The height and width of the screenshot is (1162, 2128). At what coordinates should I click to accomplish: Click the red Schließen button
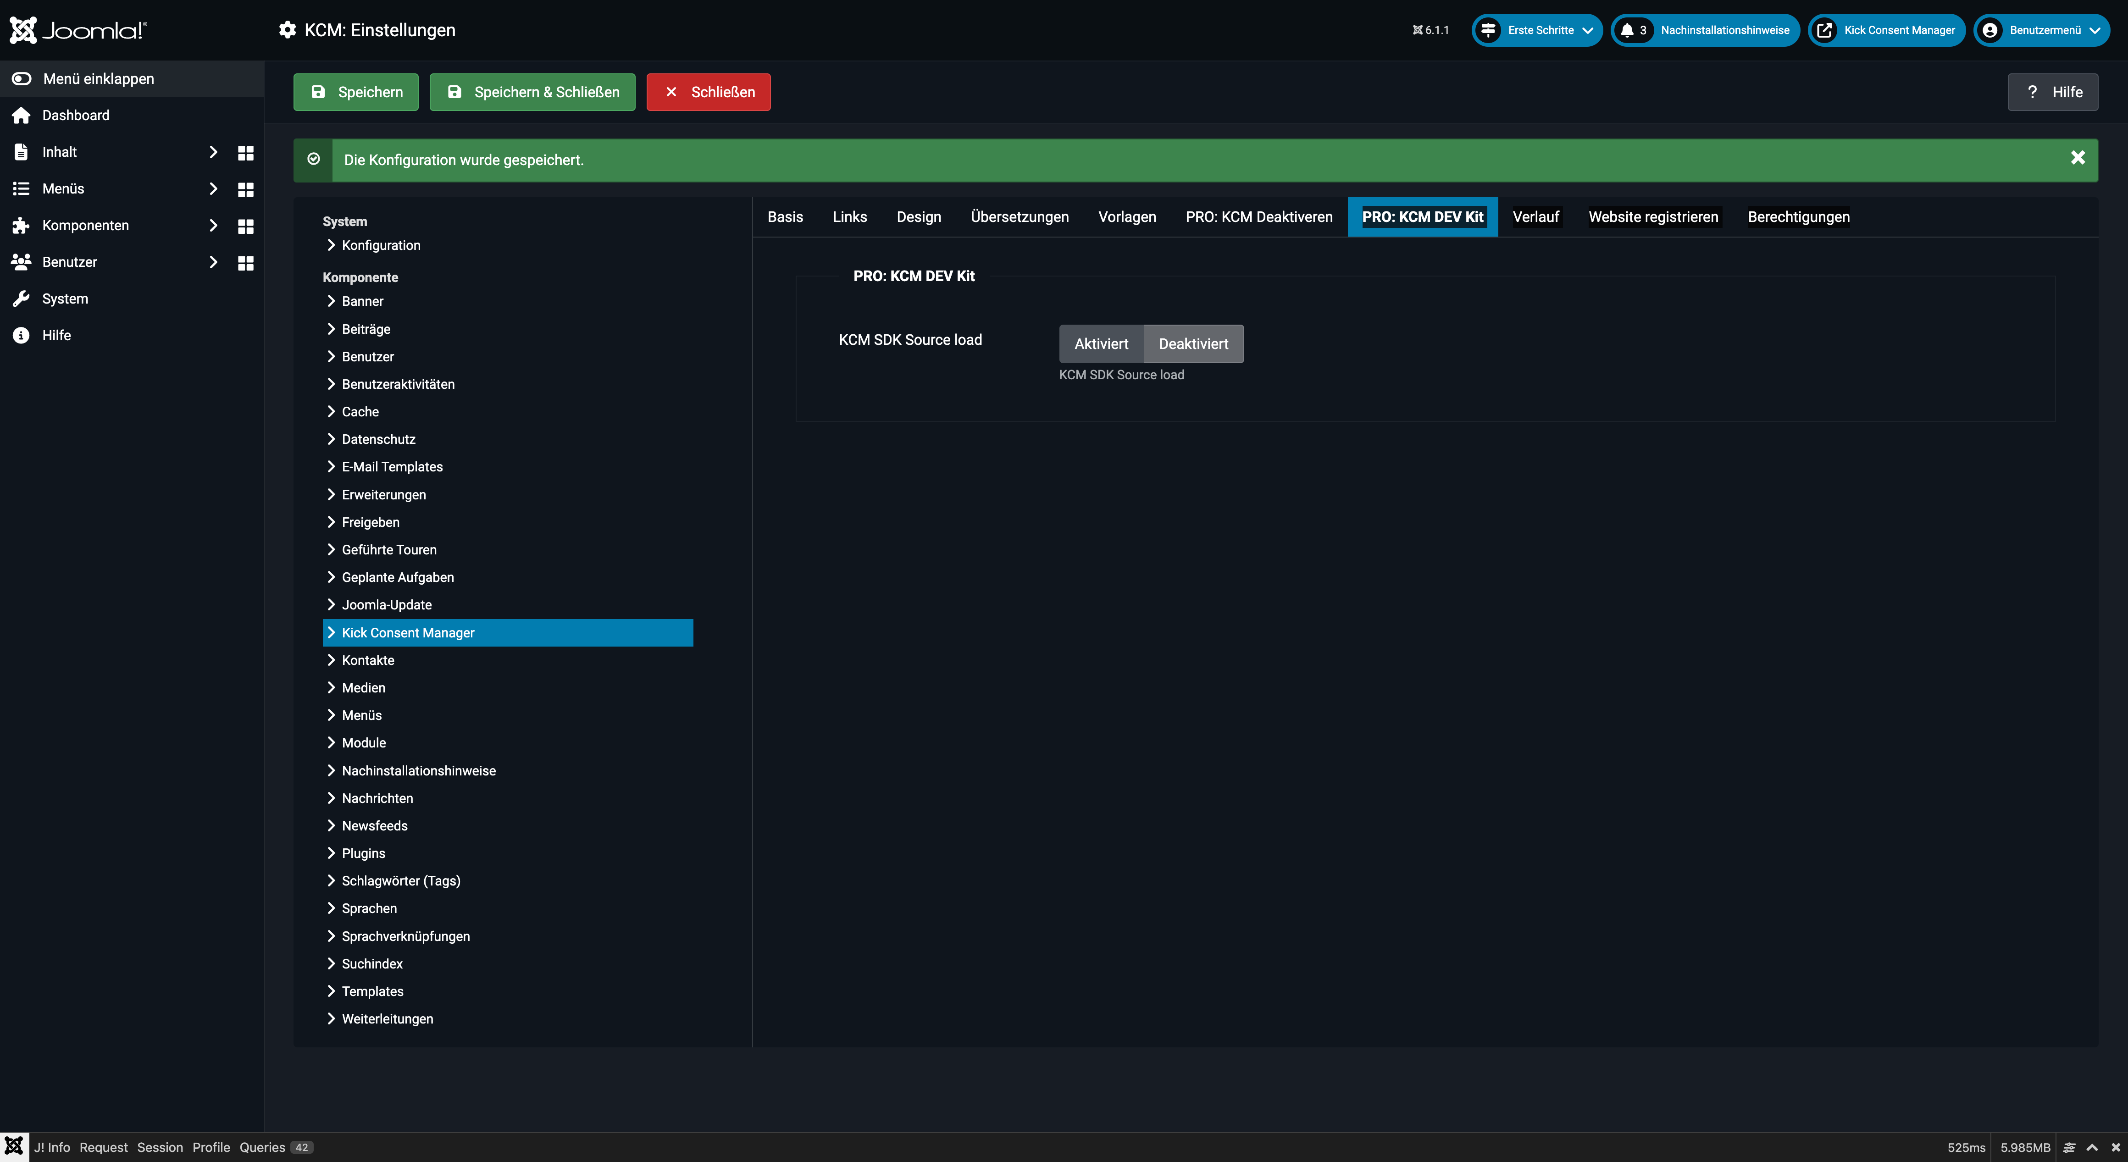tap(709, 92)
